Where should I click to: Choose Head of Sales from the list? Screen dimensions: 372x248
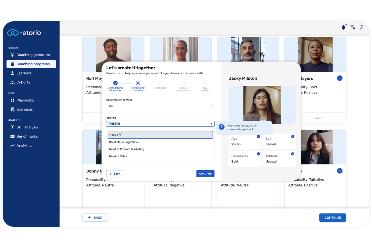pos(118,156)
